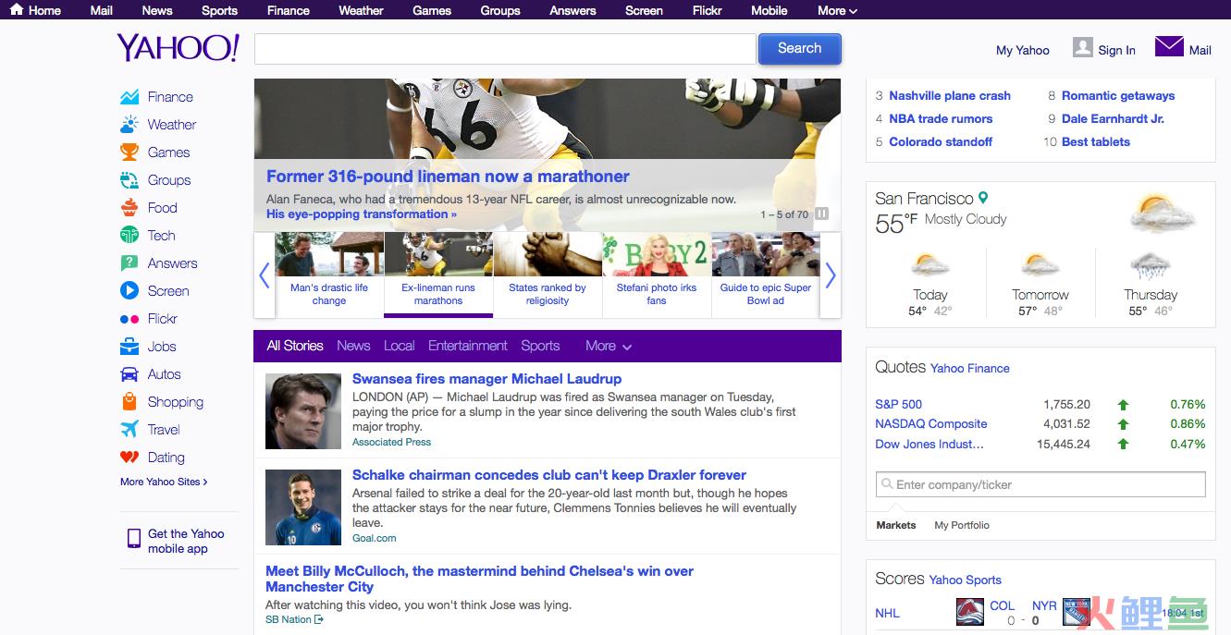The height and width of the screenshot is (635, 1231).
Task: Select the Man's drastic life change thumbnail
Action: (329, 275)
